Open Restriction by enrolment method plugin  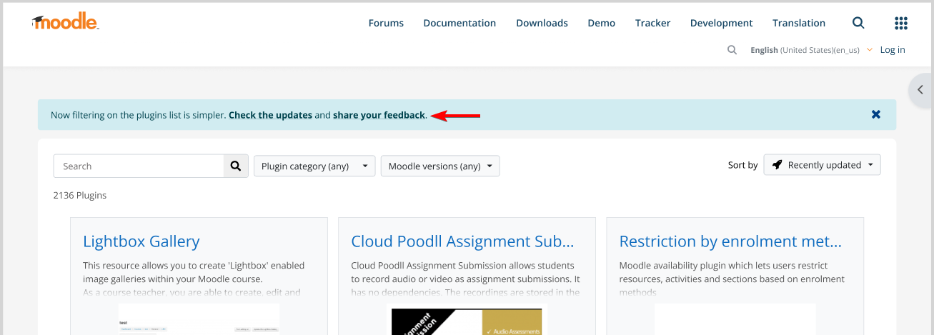coord(730,241)
